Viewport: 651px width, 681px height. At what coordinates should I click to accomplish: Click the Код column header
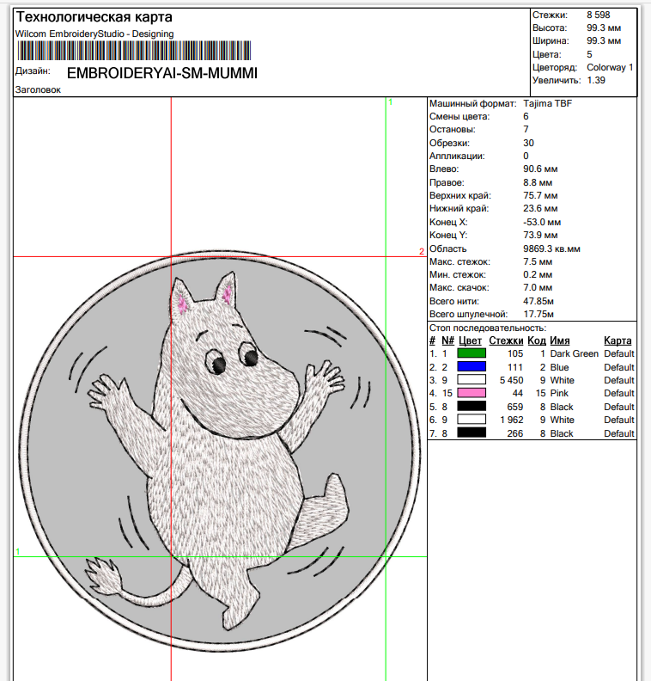pyautogui.click(x=537, y=341)
